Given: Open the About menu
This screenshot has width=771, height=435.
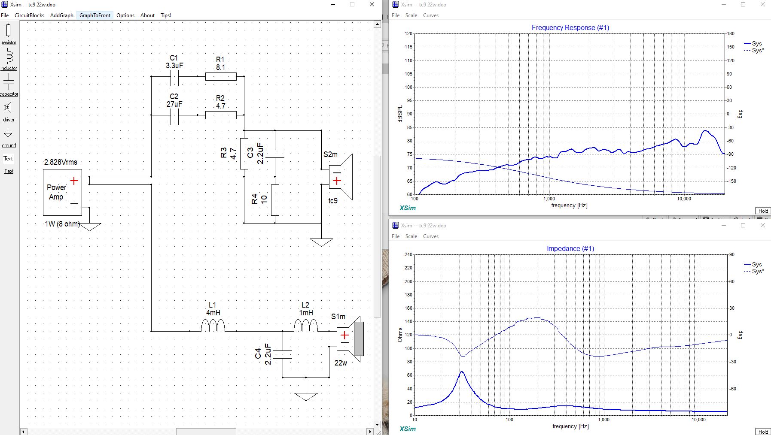Looking at the screenshot, I should (x=147, y=15).
